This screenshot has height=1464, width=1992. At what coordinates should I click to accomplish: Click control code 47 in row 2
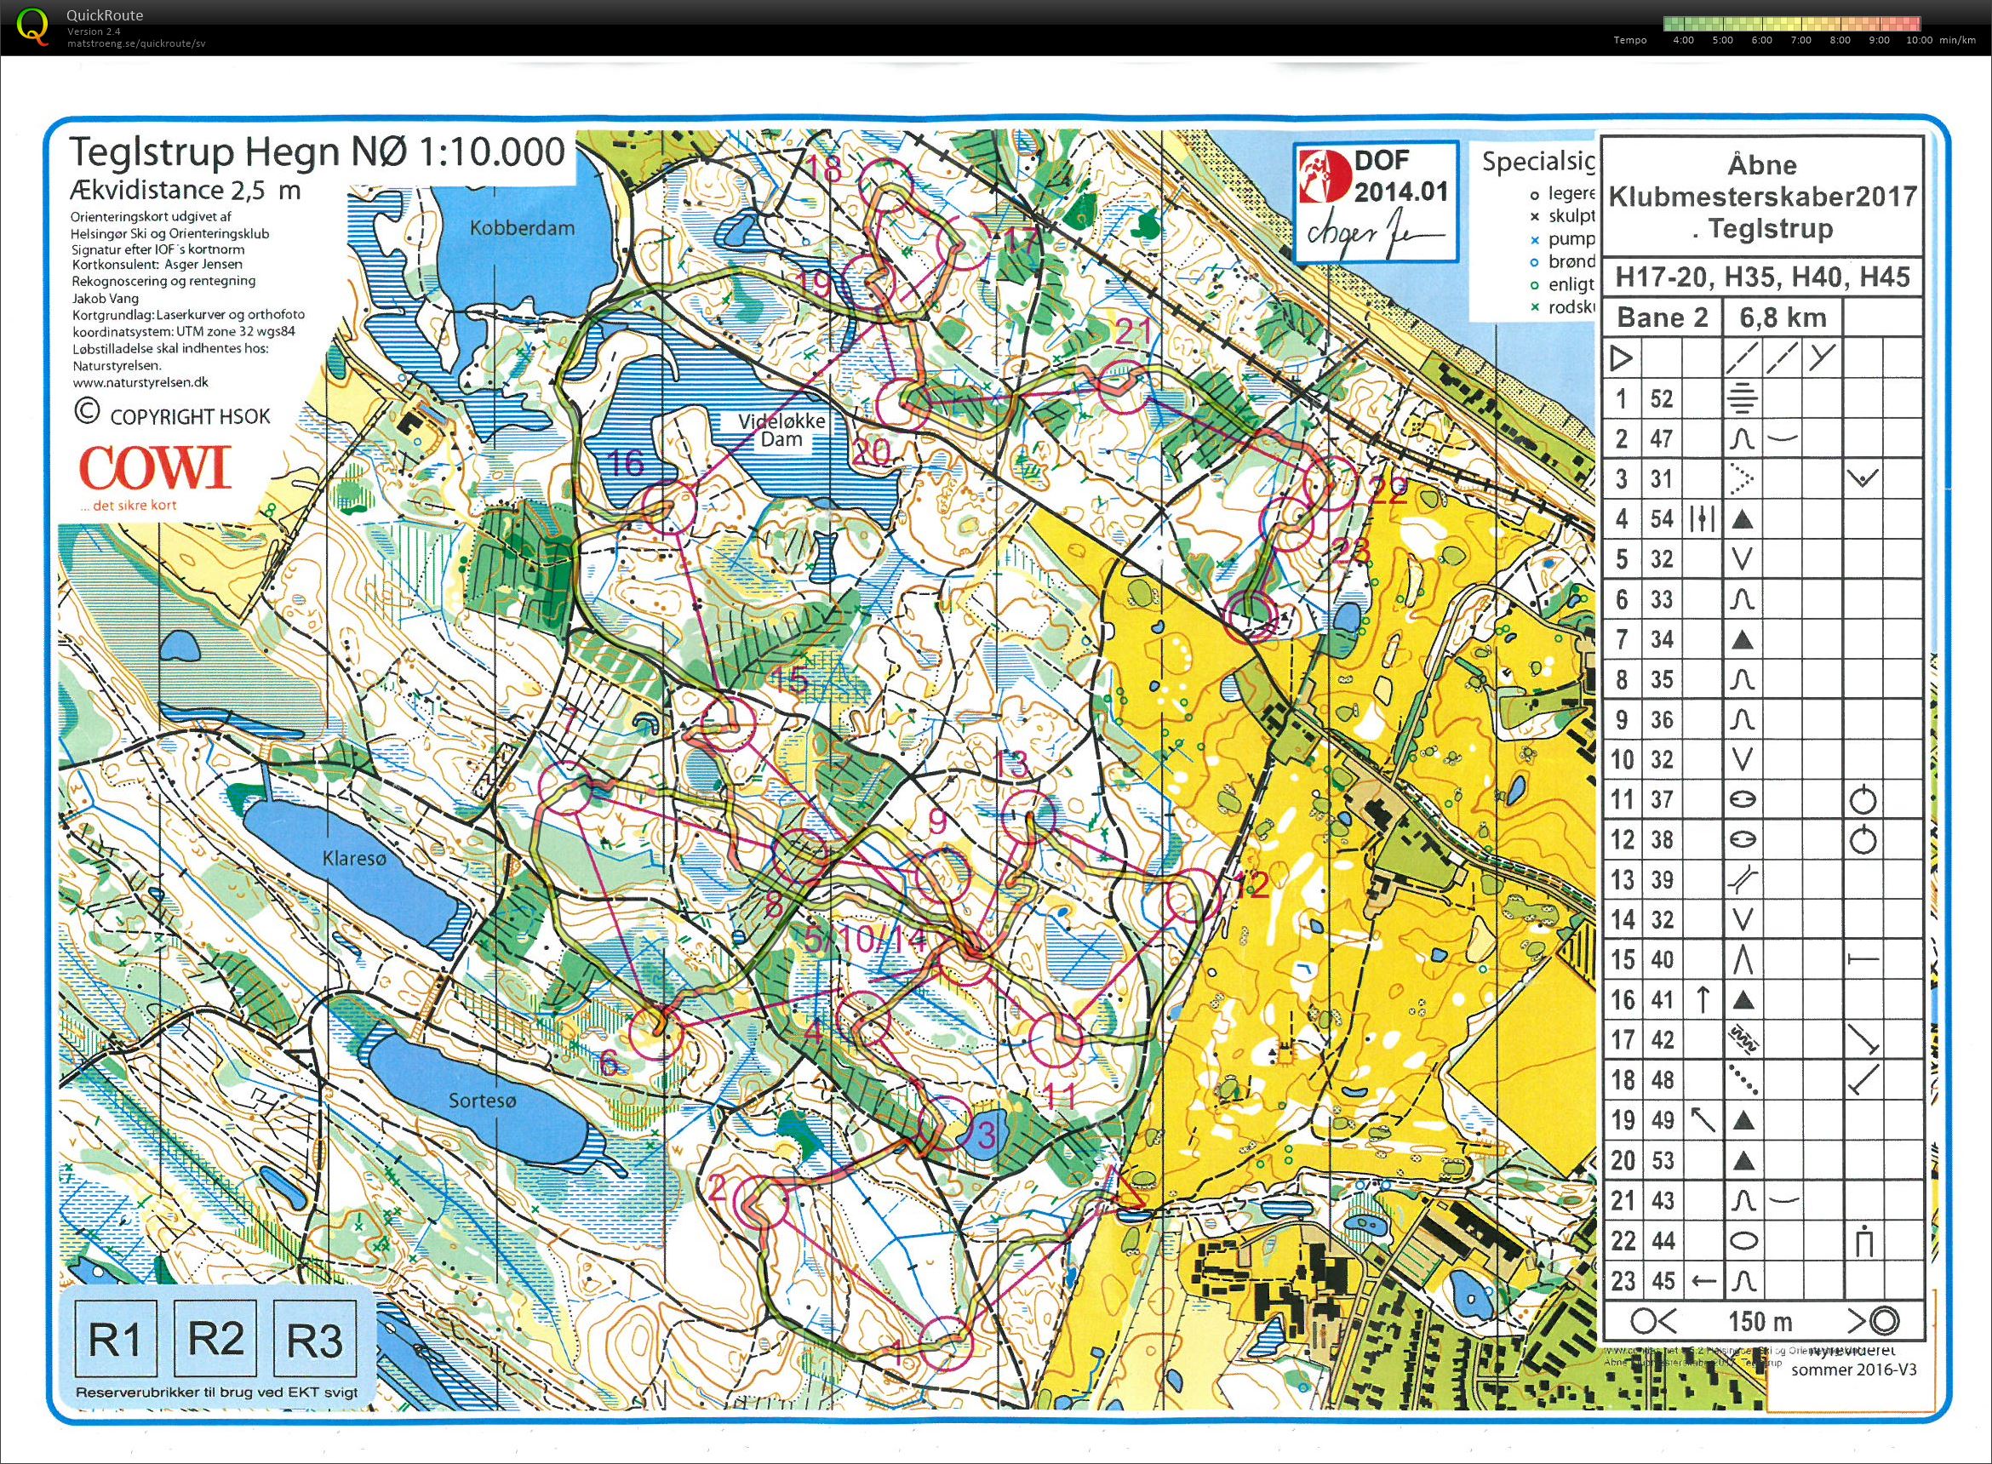pos(1662,438)
